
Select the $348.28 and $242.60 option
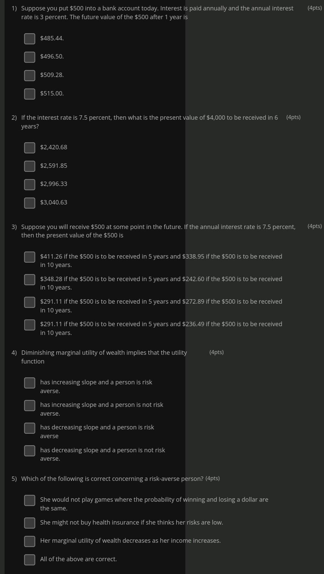point(30,279)
